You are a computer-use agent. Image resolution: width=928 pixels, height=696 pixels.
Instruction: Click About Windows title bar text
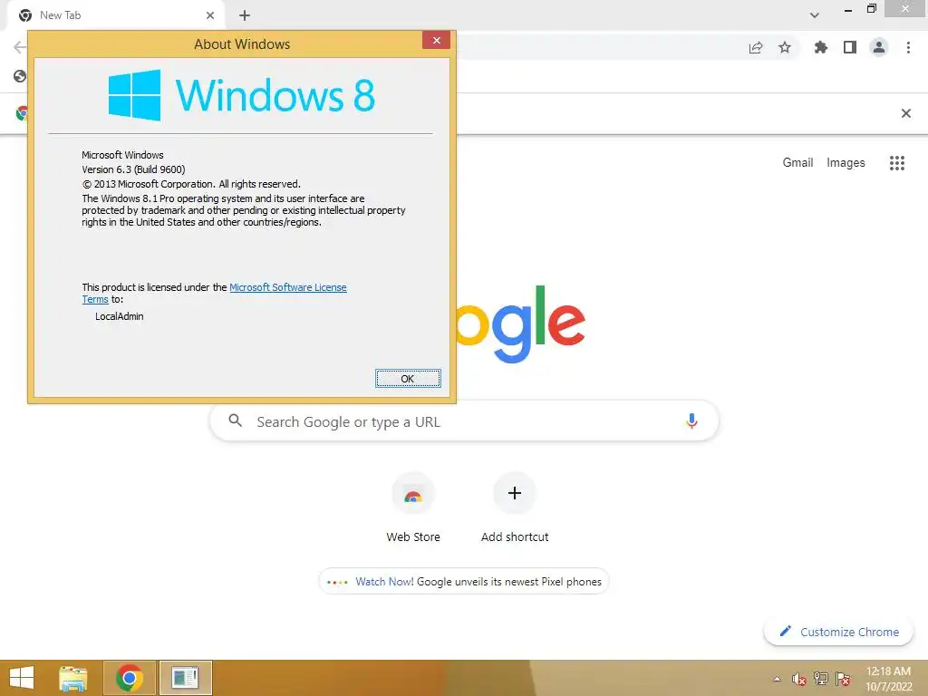[242, 43]
